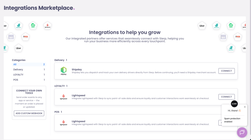This screenshot has width=251, height=140.
Task: Click the "LOYALTY 1" section header
Action: [x=61, y=86]
